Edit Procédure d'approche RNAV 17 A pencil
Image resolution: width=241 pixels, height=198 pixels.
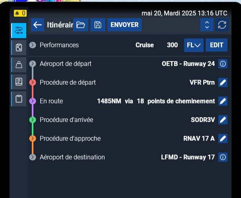223,139
